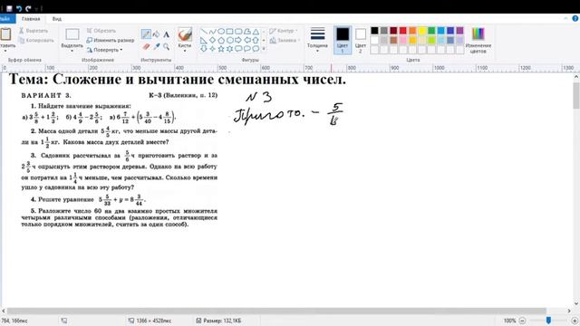Viewport: 580px width, 326px height.
Task: Collapse the ribbon with the caret
Action: 565,18
